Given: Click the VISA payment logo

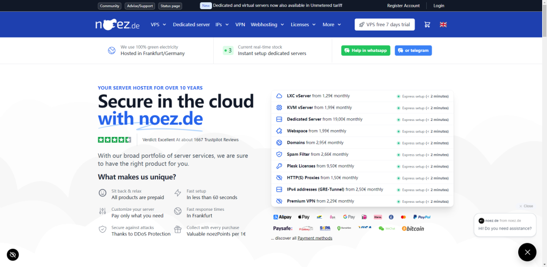Looking at the screenshot, I should tap(364, 228).
